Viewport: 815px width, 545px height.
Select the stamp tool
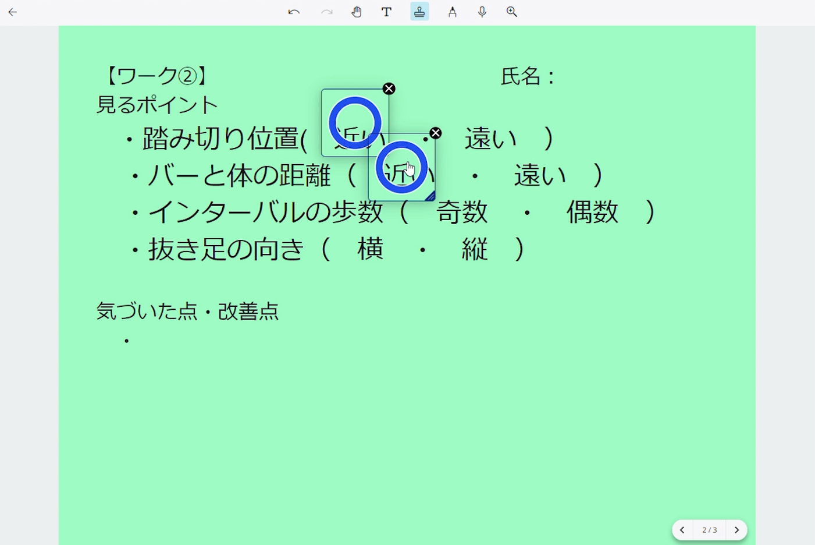pyautogui.click(x=419, y=12)
